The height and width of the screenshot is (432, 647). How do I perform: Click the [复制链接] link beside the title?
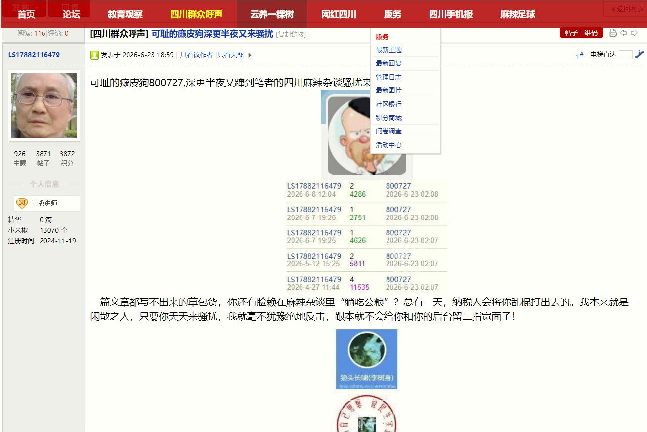[x=291, y=34]
